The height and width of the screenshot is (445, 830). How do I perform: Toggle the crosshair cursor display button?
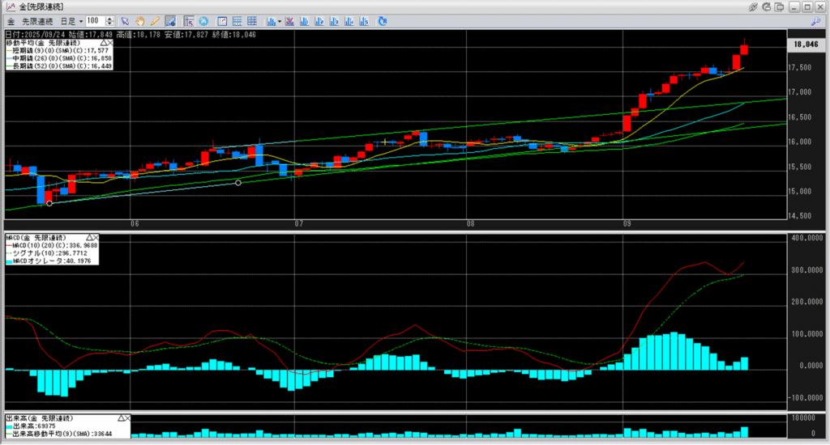pyautogui.click(x=188, y=20)
